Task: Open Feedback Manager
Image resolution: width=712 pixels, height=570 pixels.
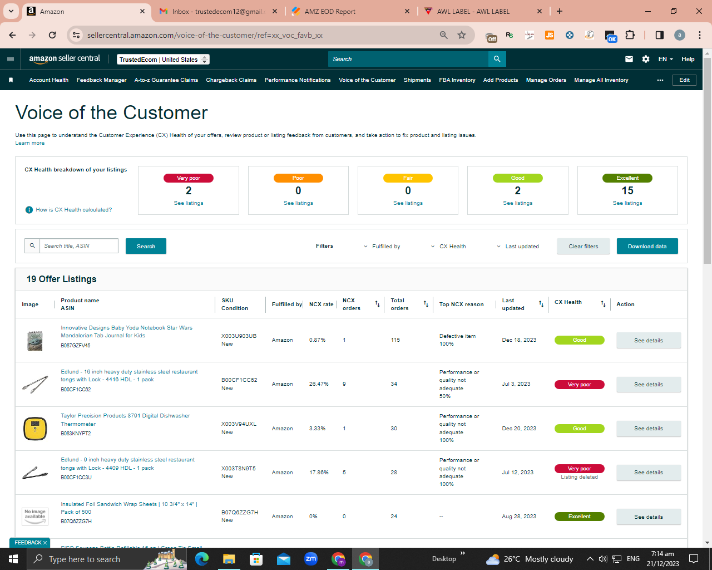Action: tap(102, 80)
